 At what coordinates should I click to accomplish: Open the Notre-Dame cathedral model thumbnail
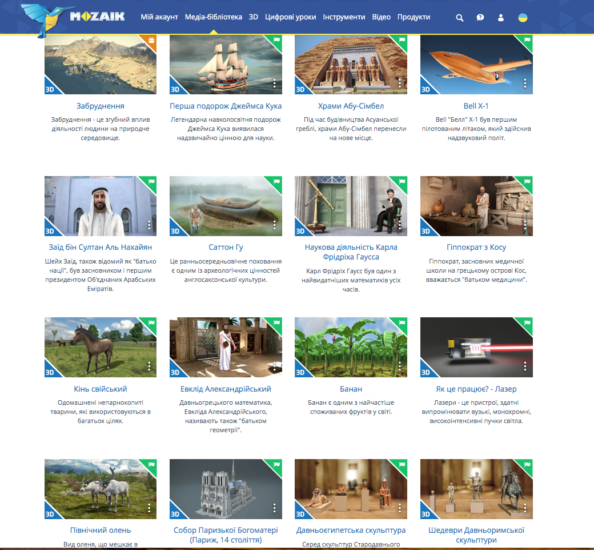pyautogui.click(x=226, y=489)
